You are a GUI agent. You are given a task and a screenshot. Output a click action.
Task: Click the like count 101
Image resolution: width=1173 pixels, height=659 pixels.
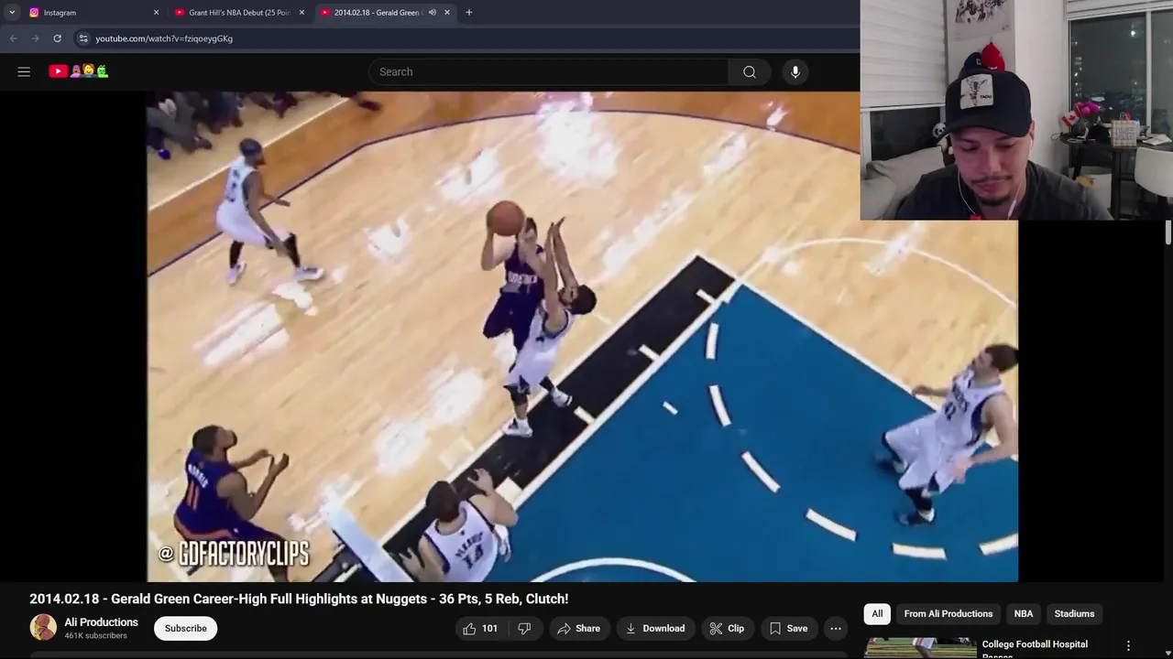click(x=489, y=628)
